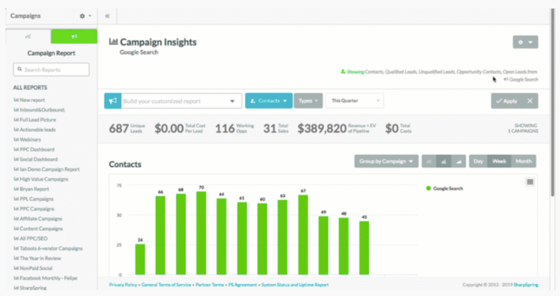Switch to the analytics chart tab
Image resolution: width=560 pixels, height=296 pixels.
(x=28, y=37)
